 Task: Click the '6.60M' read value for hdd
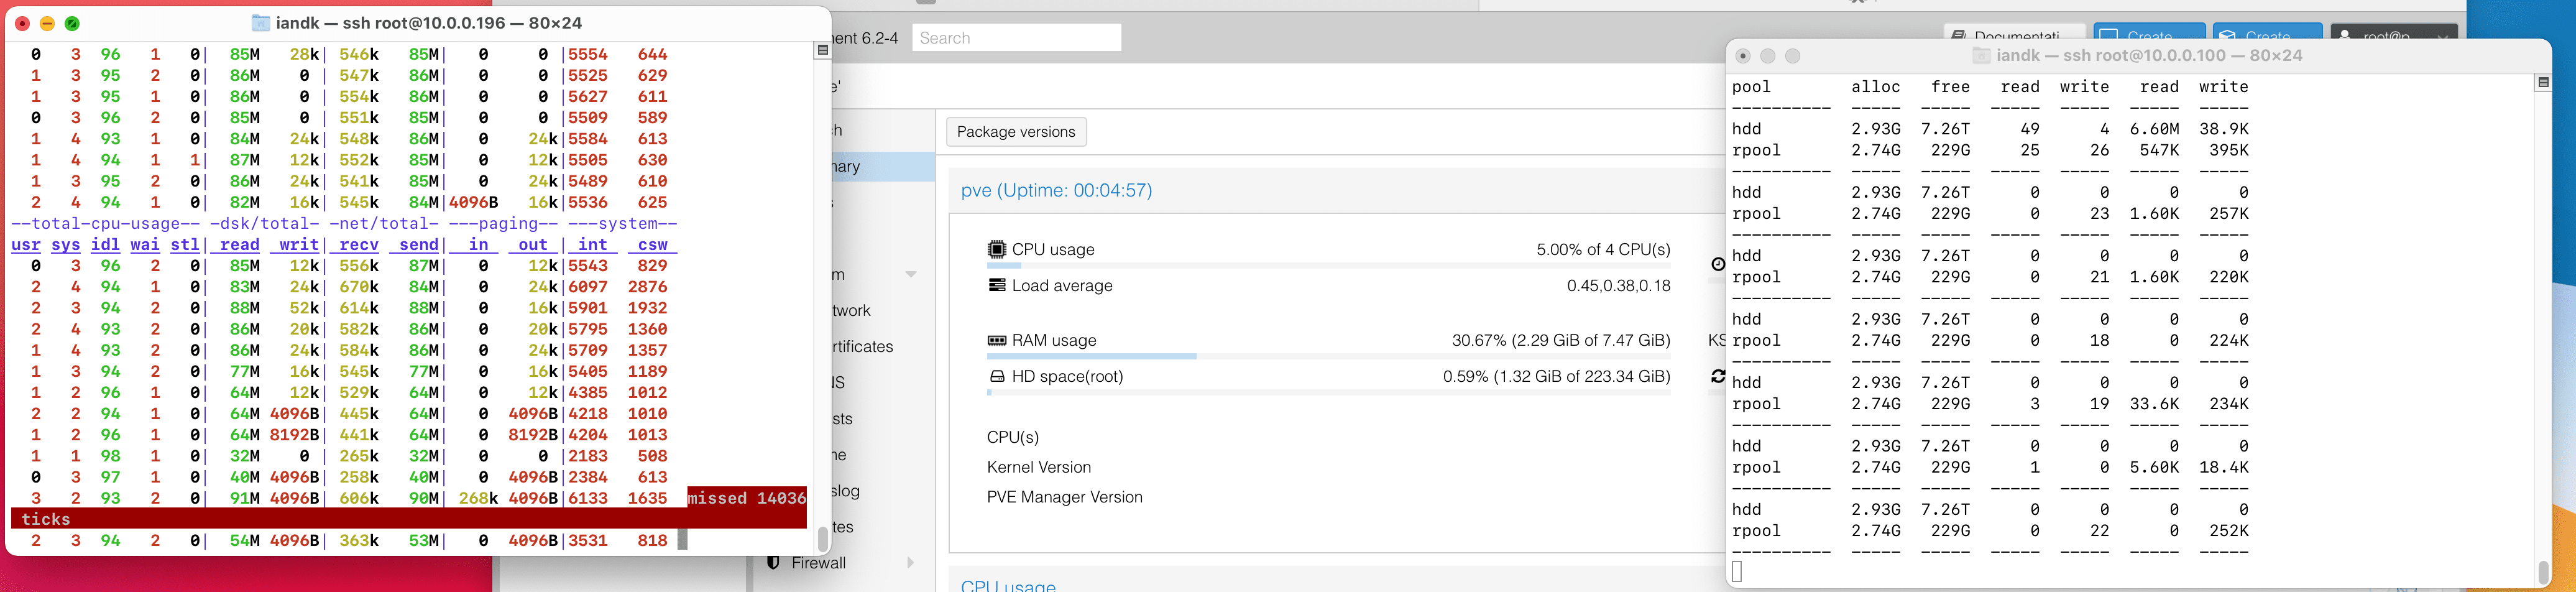pos(2154,129)
